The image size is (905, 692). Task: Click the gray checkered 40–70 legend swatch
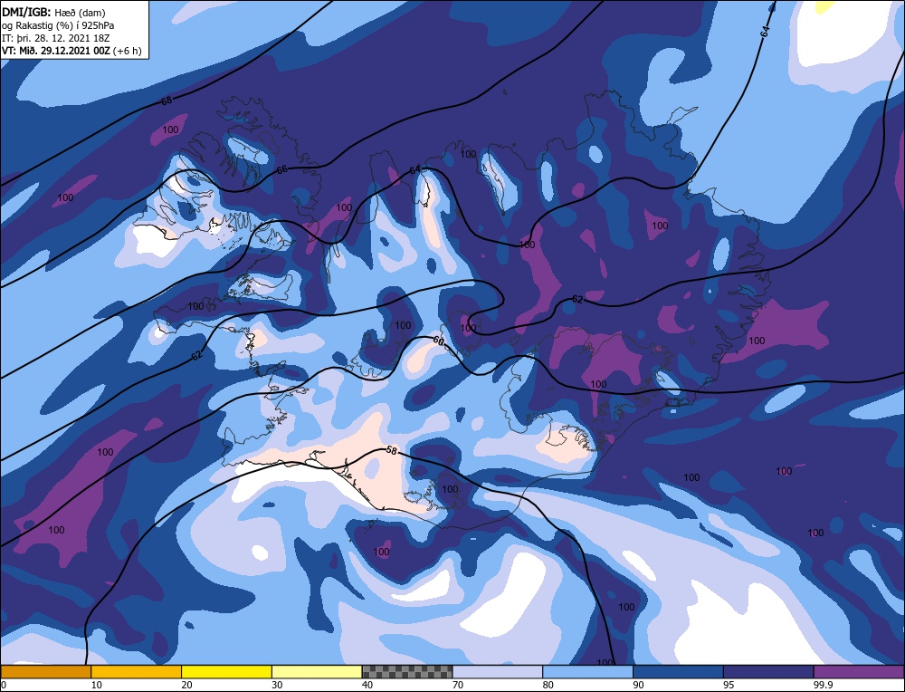tap(407, 671)
